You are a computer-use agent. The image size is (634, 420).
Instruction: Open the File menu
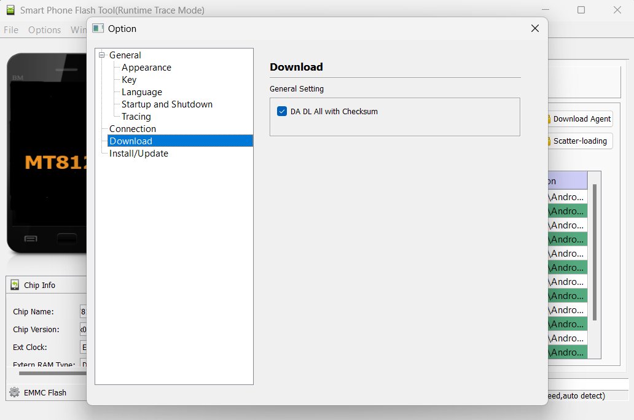(11, 29)
